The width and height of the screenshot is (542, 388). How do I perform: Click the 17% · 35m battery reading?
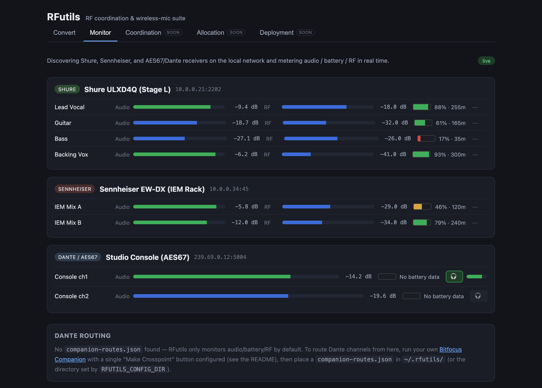[452, 139]
